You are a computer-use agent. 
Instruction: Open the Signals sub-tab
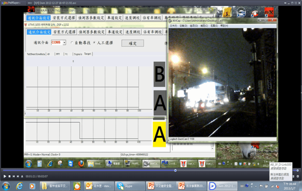pyautogui.click(x=78, y=54)
